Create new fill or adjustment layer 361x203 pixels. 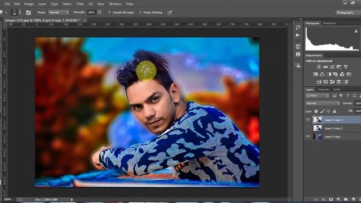[x=338, y=199]
